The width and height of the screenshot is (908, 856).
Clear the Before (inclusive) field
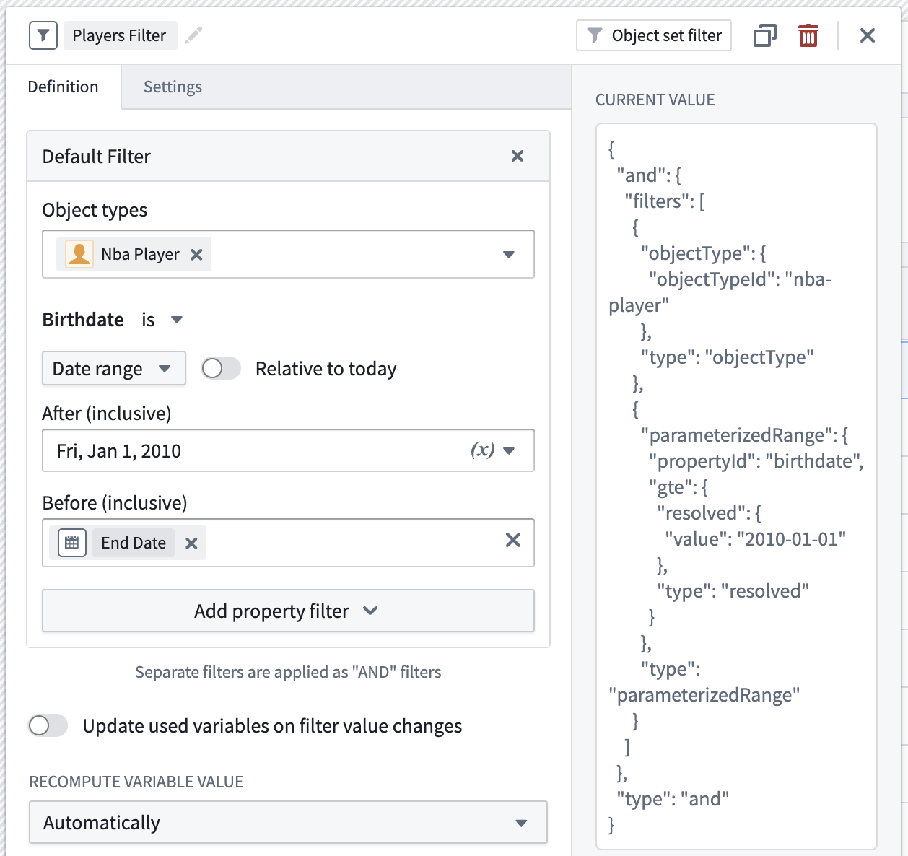(513, 540)
